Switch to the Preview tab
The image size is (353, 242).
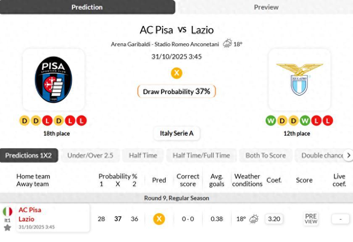tap(266, 7)
